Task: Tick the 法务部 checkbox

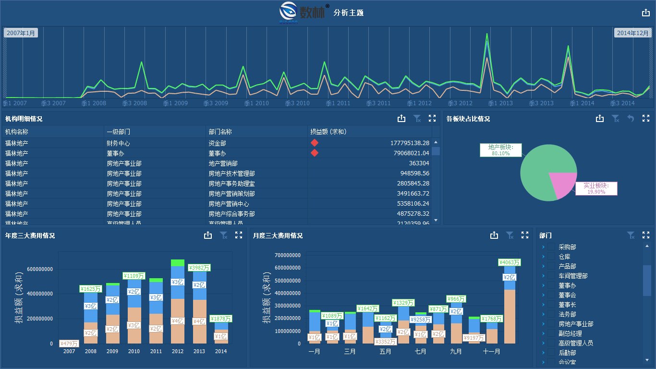Action: pos(551,314)
